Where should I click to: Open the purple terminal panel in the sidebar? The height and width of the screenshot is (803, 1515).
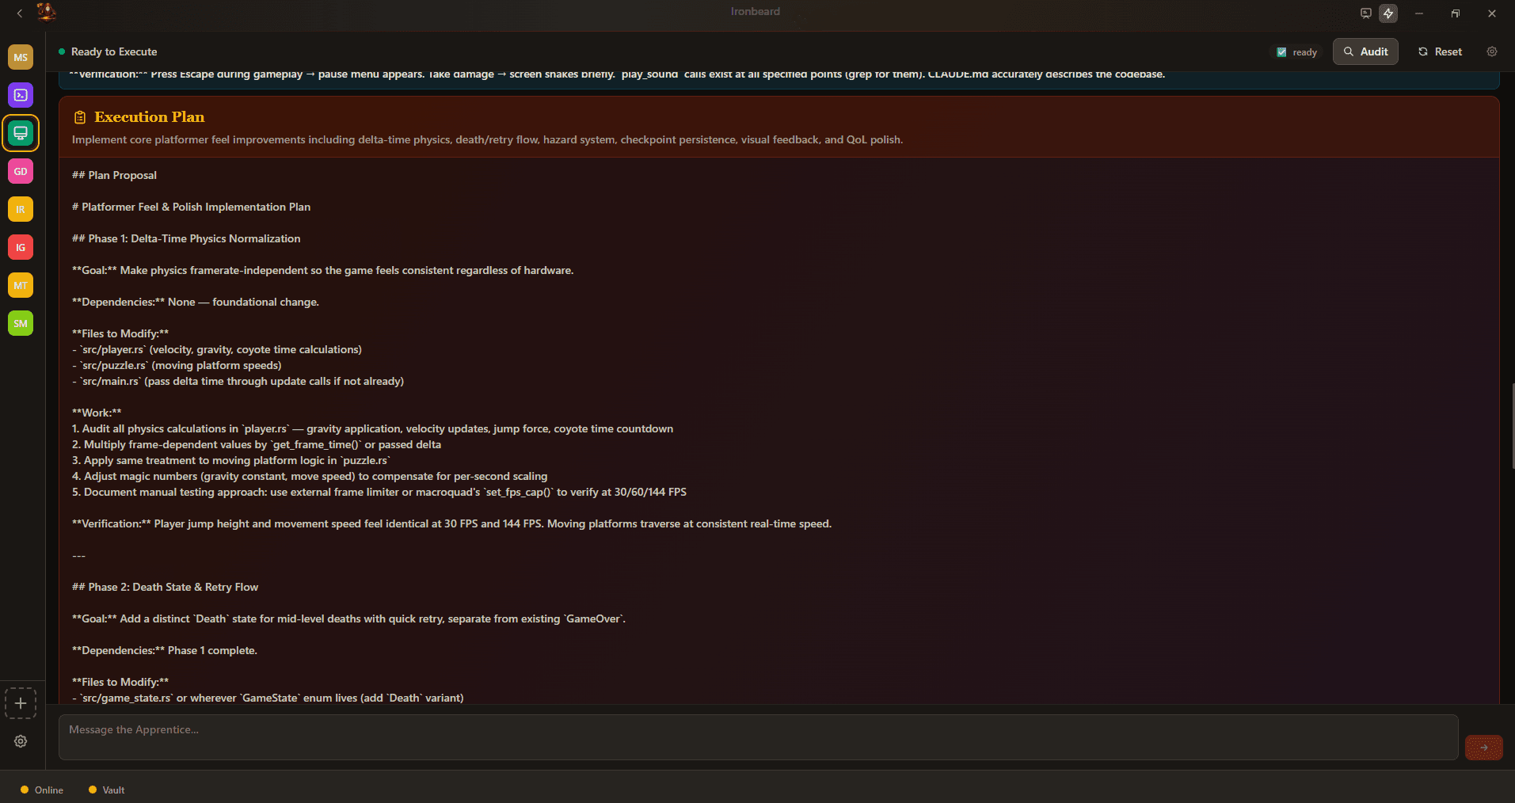point(21,95)
